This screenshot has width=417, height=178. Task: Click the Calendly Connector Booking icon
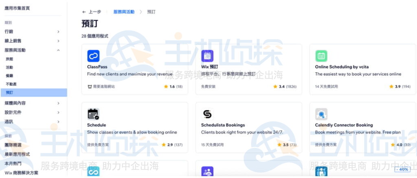pyautogui.click(x=321, y=114)
